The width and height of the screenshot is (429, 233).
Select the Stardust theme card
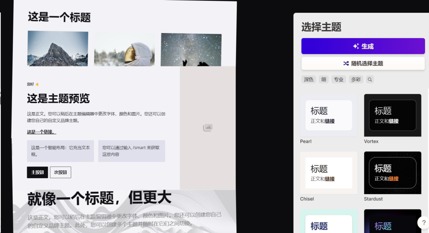[392, 173]
